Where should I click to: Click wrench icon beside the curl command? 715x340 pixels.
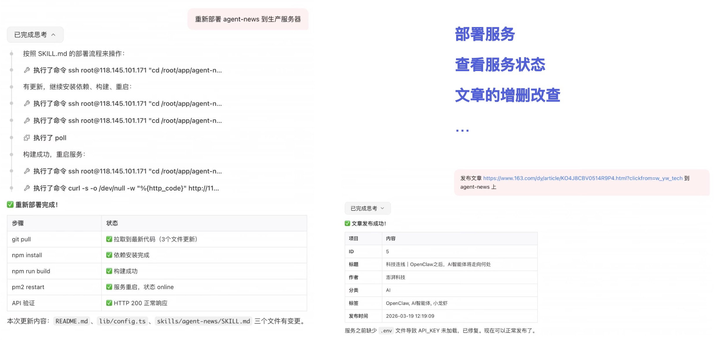[x=27, y=188]
